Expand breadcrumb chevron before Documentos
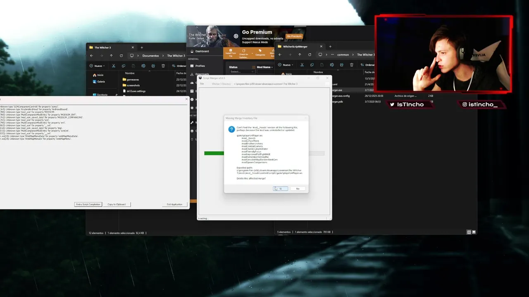The height and width of the screenshot is (297, 529). pyautogui.click(x=138, y=56)
